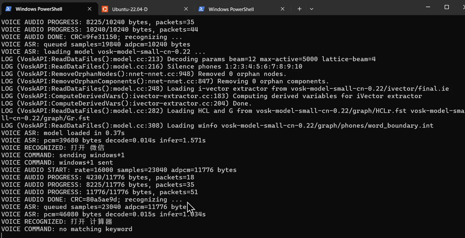Click the line VOICE RECOGNIZED: 打开 微信
The height and width of the screenshot is (238, 465).
click(53, 148)
